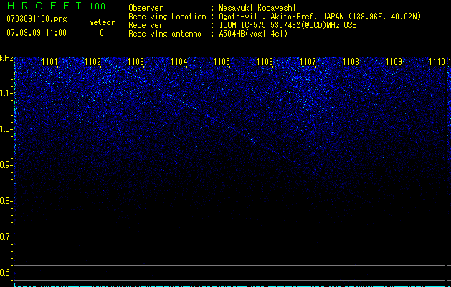Click the 1105 time marker
Screen dimensions: 451x287
pyautogui.click(x=222, y=62)
